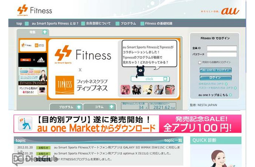Open the topic一覧 link

(x=173, y=140)
